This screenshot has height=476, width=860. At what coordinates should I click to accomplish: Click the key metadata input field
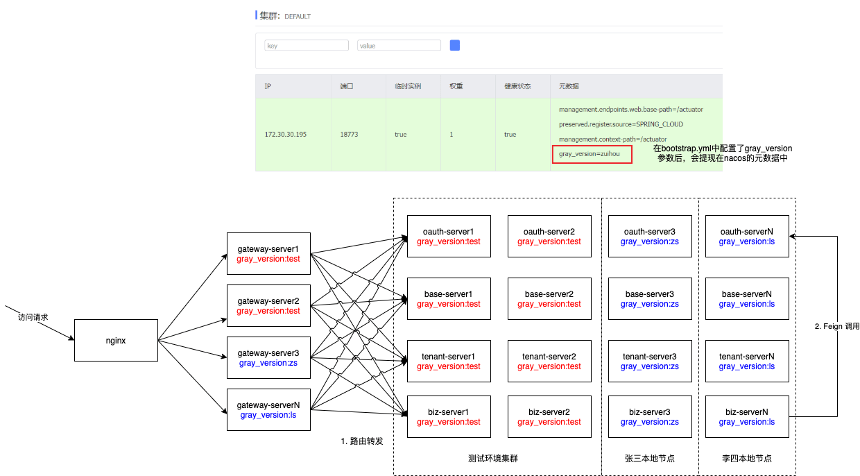[x=307, y=45]
